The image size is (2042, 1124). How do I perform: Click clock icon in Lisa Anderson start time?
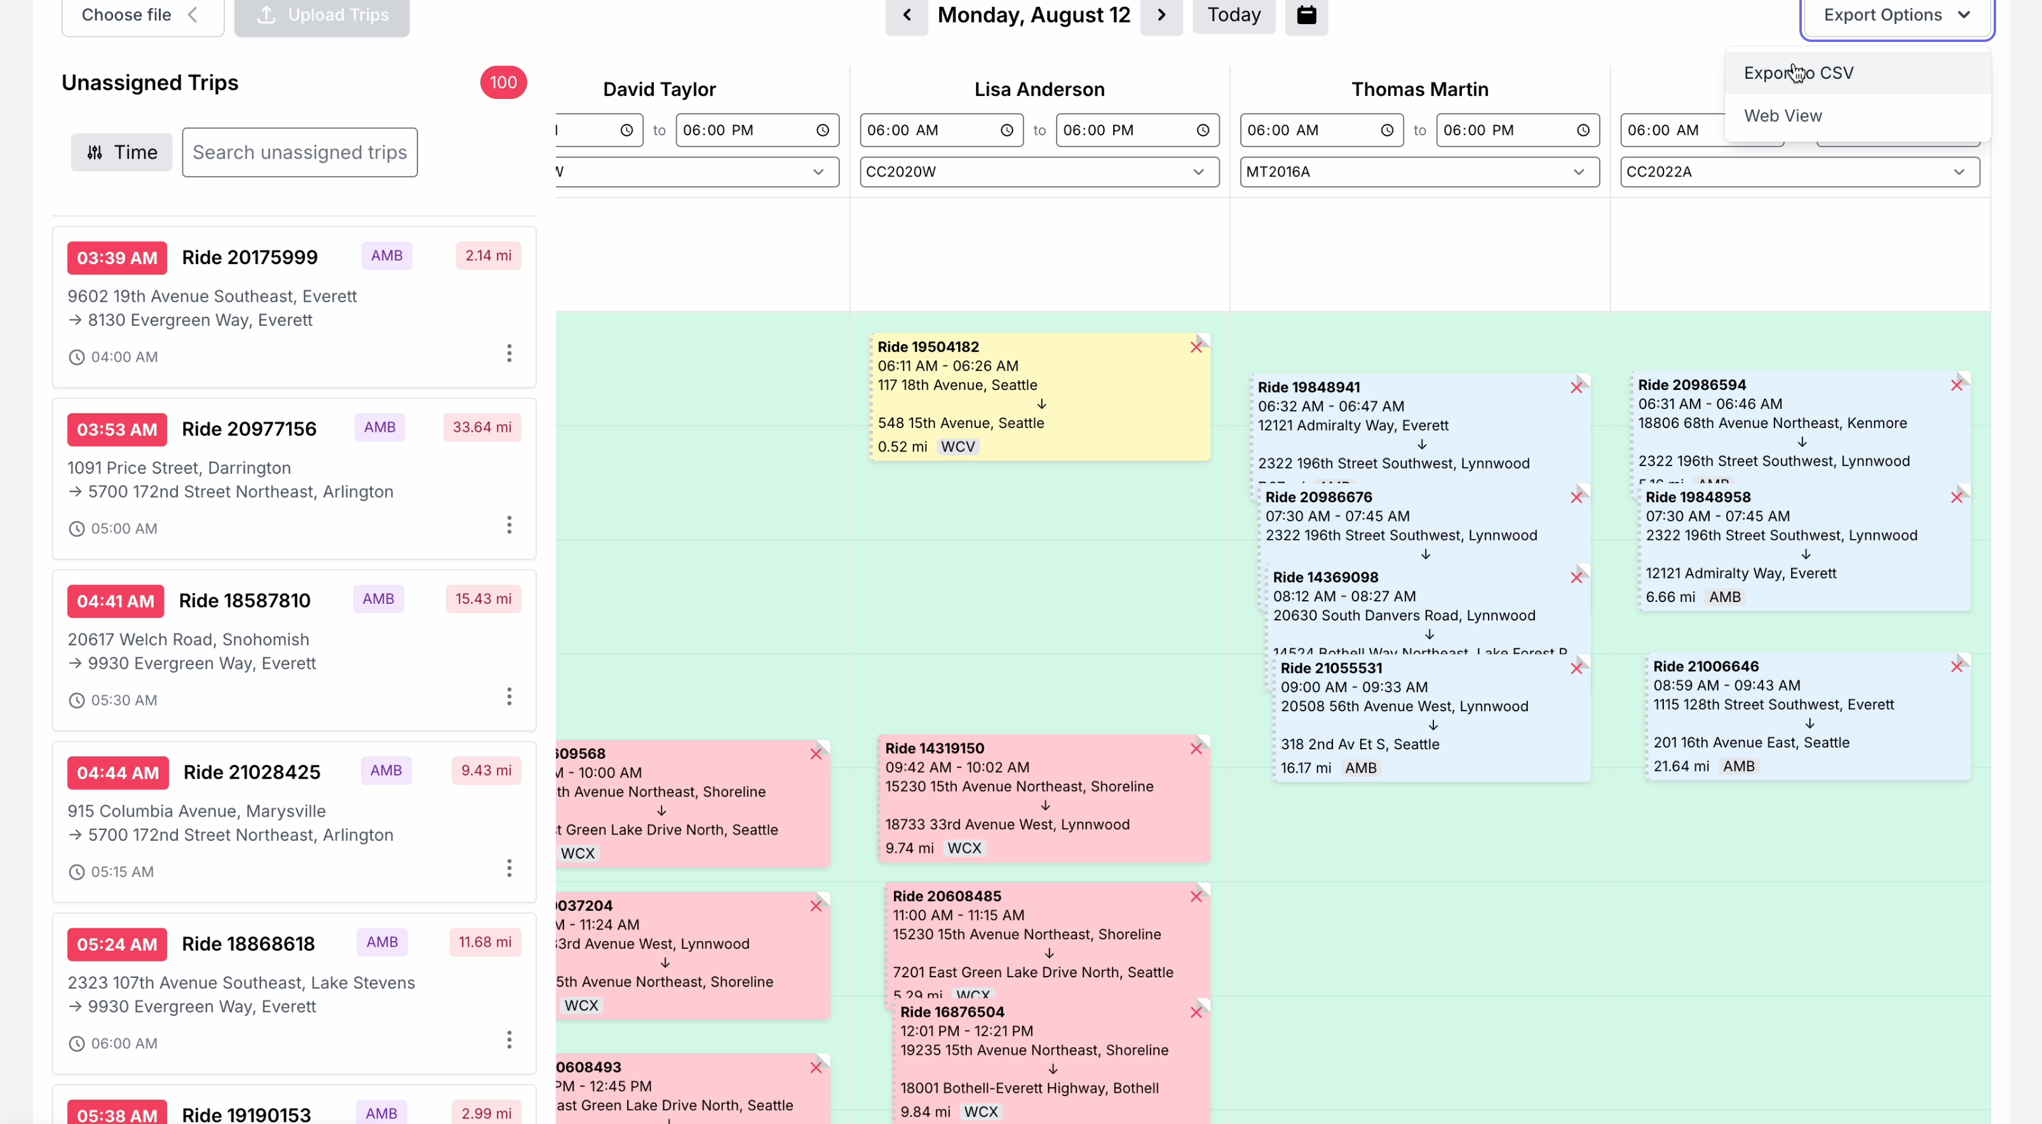coord(1007,131)
